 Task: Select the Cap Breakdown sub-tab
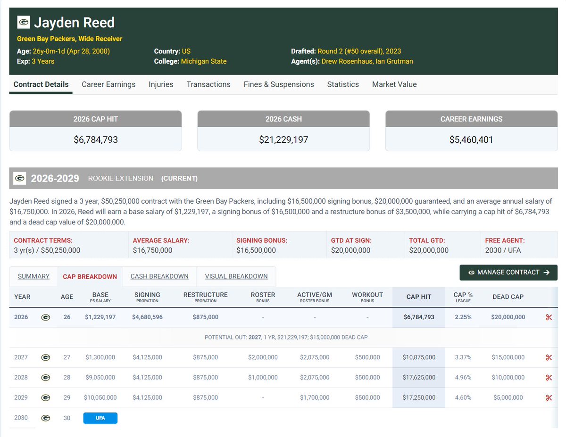click(x=90, y=277)
